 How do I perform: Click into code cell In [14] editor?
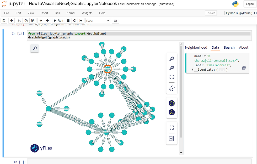[x=139, y=36]
